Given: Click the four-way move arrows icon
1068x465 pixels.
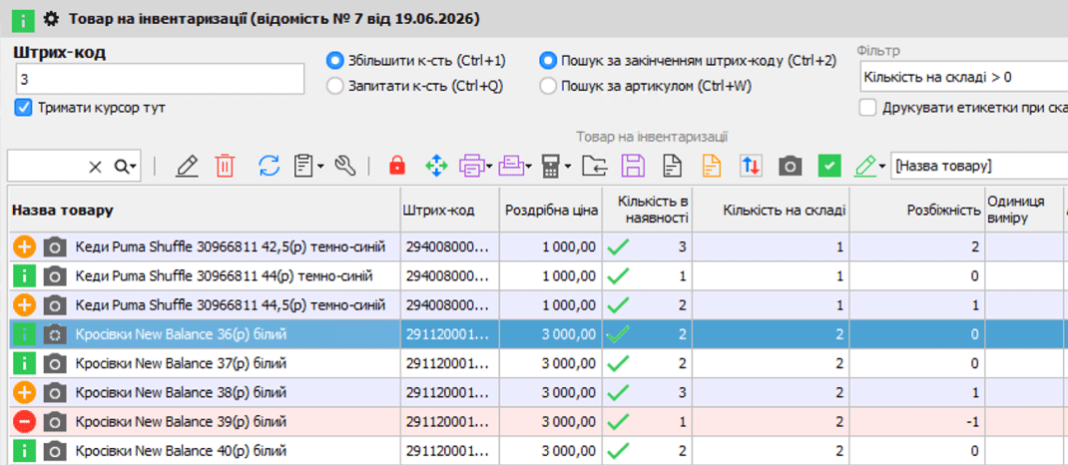Looking at the screenshot, I should (x=436, y=166).
